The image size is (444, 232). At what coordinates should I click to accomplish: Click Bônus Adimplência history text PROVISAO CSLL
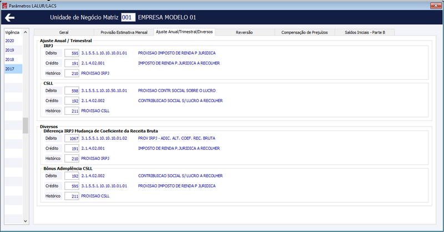95,196
